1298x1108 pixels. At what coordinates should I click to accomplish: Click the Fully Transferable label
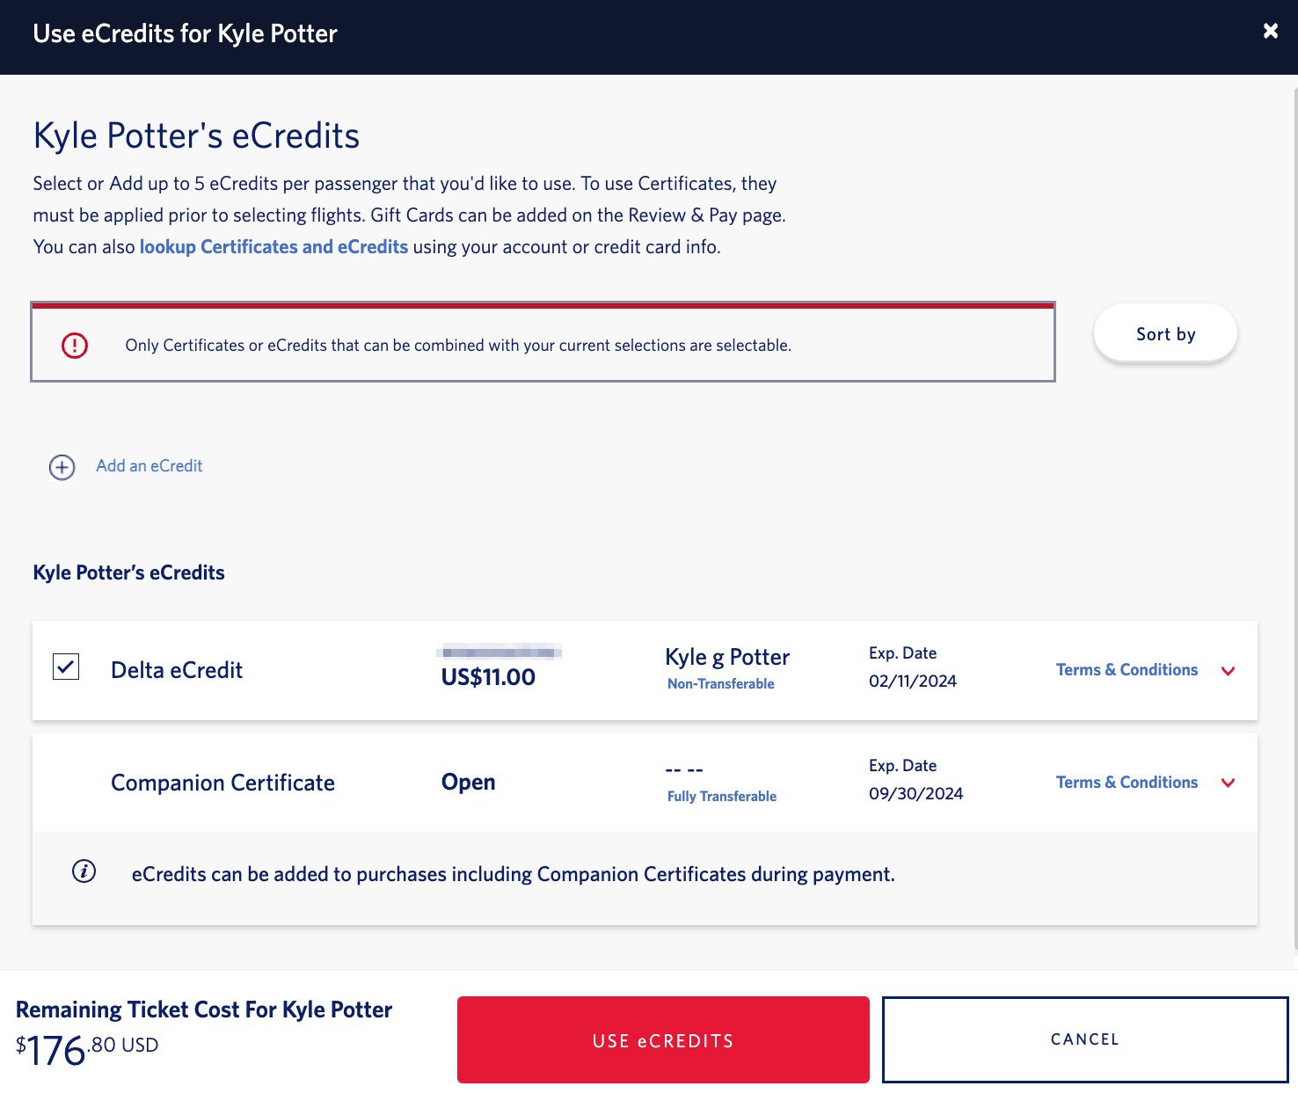721,796
